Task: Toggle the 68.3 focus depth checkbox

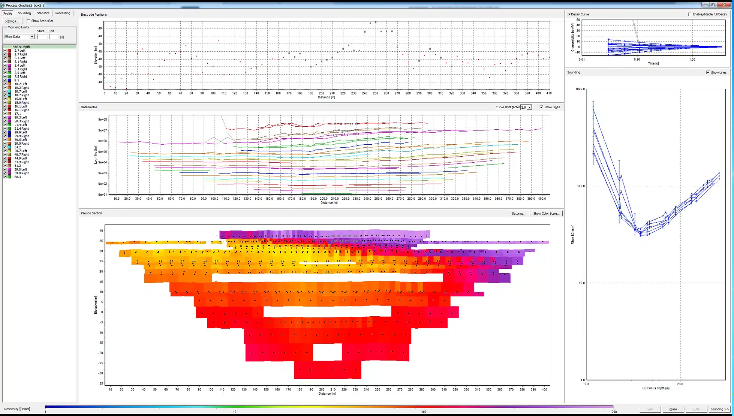Action: 5,177
